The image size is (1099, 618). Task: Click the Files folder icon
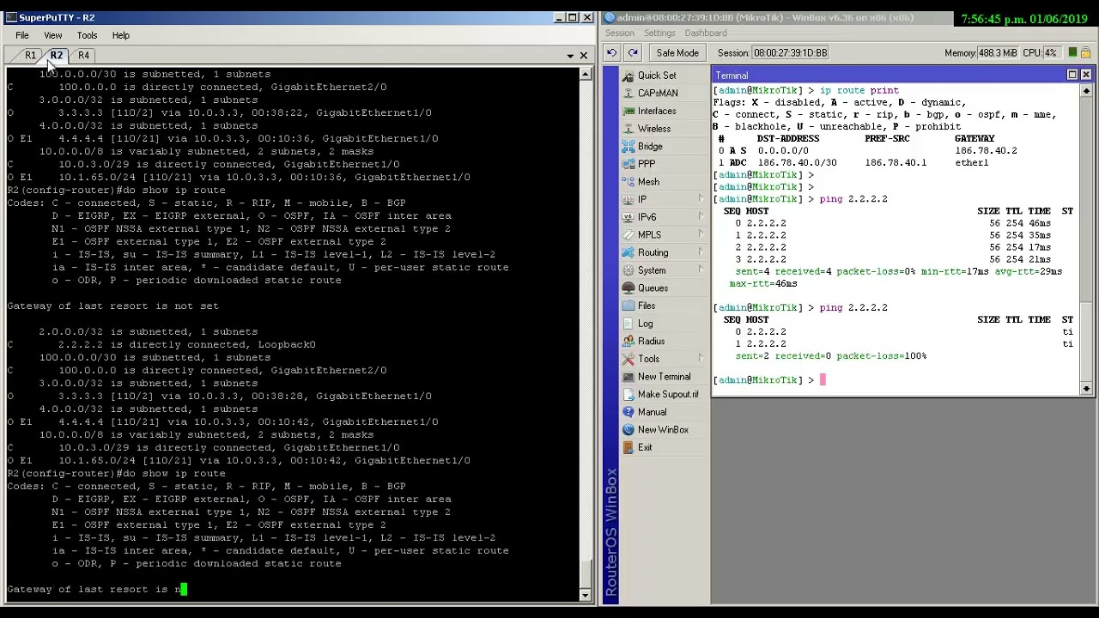tap(628, 306)
